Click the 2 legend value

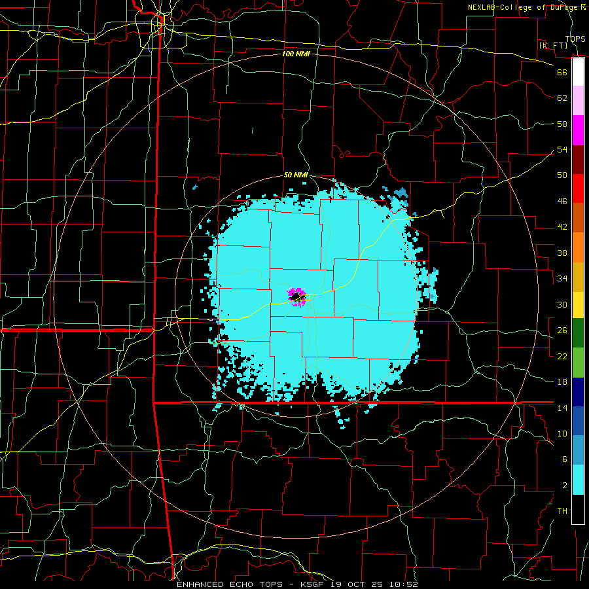pyautogui.click(x=564, y=486)
